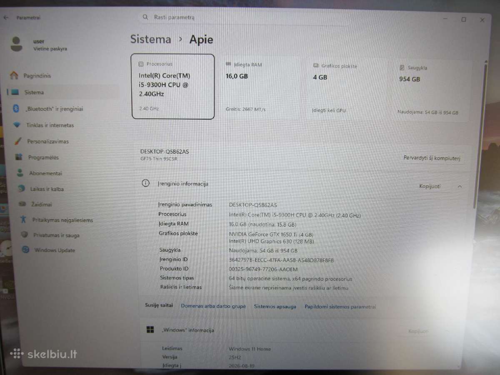The image size is (500, 375).
Task: Click the Grafikos plokštė card icon
Action: click(316, 66)
